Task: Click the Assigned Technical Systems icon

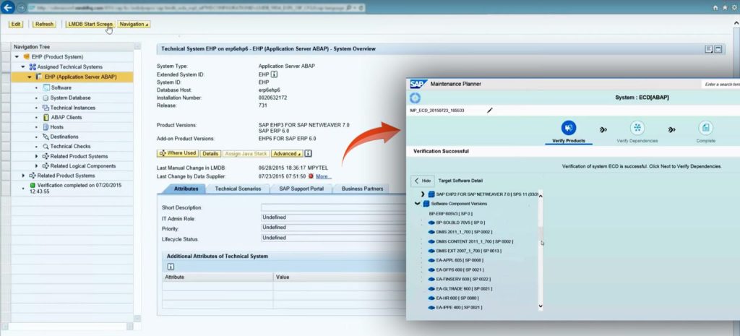Action: [33, 67]
